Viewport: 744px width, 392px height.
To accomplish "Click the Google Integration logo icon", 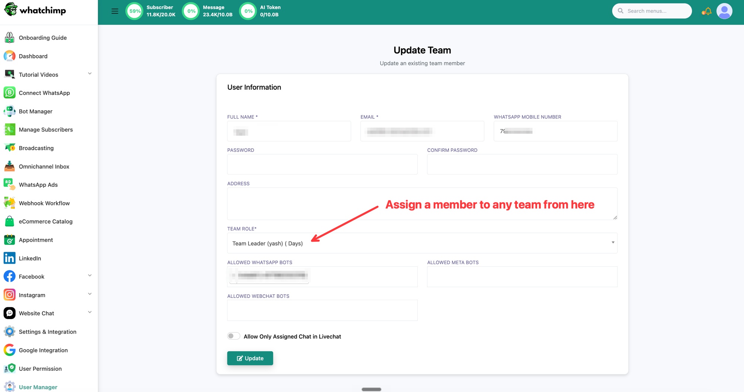I will [9, 350].
